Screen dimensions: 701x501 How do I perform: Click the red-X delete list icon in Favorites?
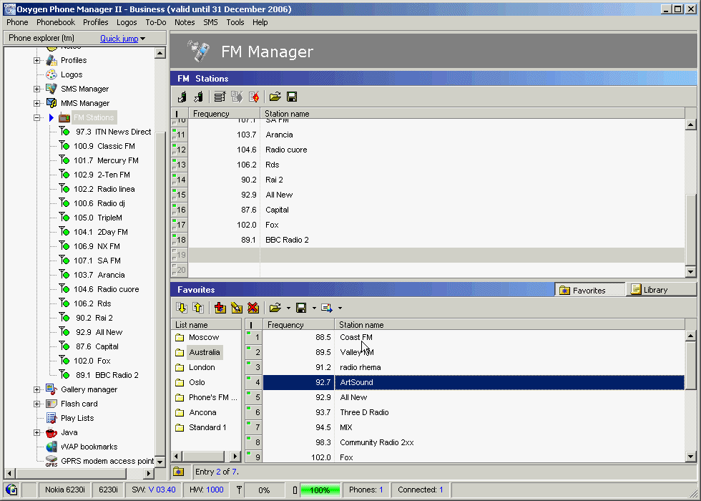[253, 308]
